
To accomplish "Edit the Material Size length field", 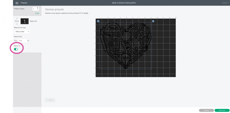I will [x=23, y=41].
